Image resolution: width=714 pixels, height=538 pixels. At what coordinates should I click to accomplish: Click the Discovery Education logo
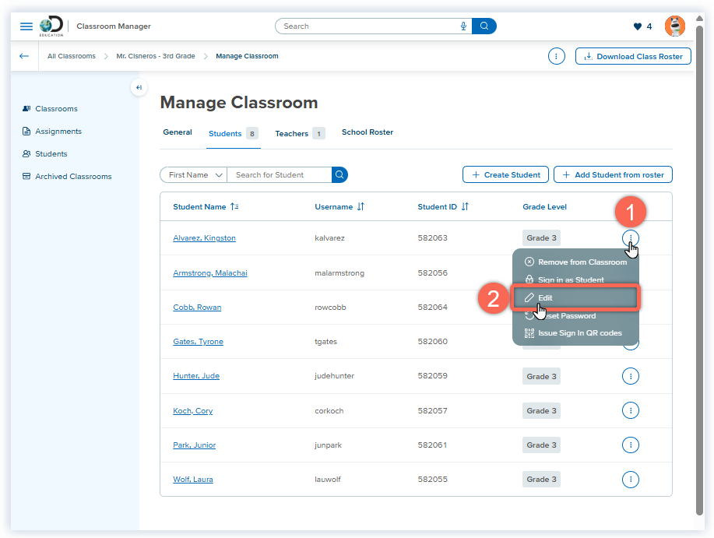pyautogui.click(x=50, y=26)
